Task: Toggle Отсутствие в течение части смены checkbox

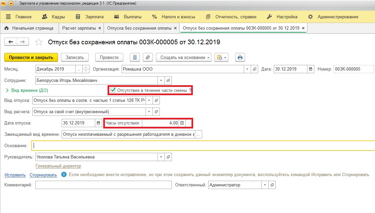Action: click(x=113, y=90)
